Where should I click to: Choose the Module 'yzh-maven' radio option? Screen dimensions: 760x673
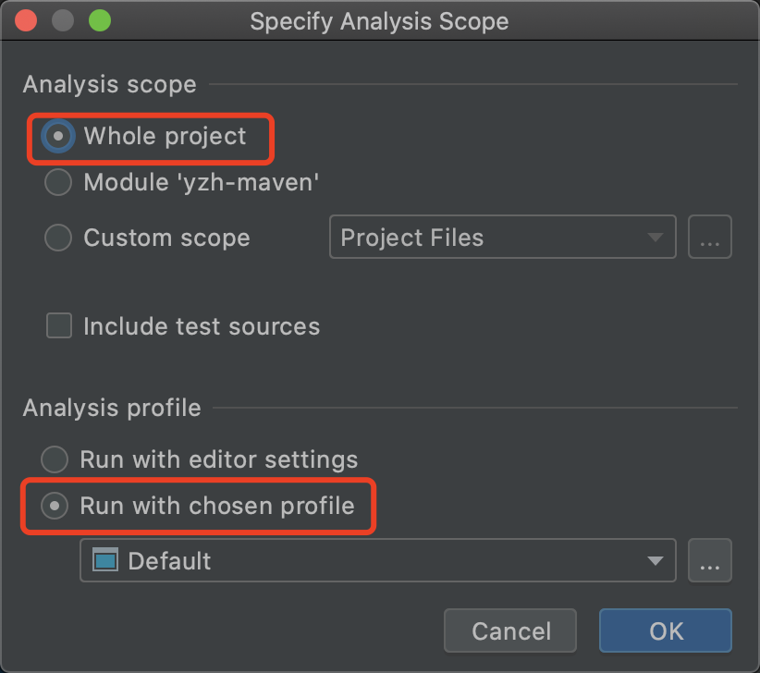click(58, 183)
